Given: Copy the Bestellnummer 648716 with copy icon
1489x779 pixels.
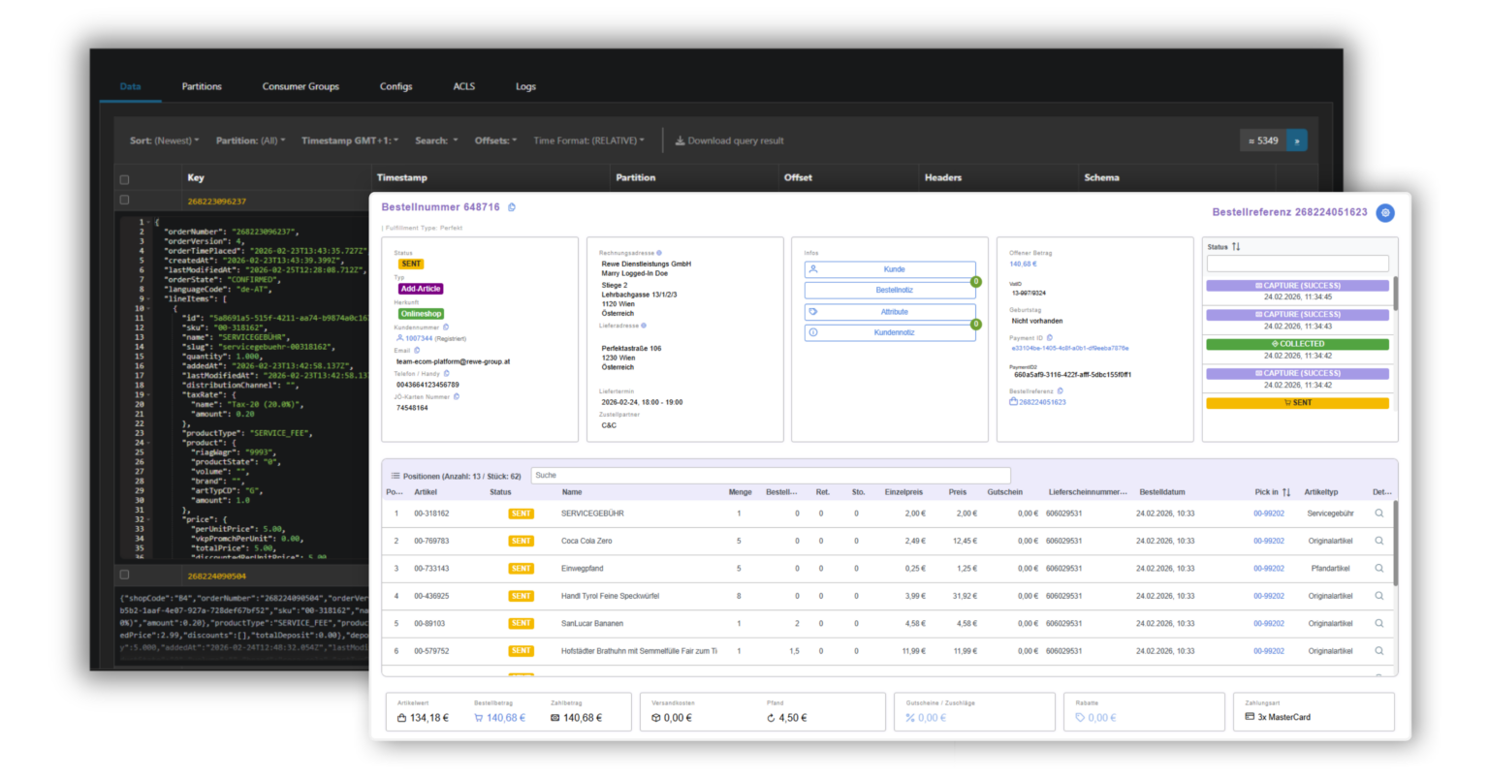Looking at the screenshot, I should point(512,207).
